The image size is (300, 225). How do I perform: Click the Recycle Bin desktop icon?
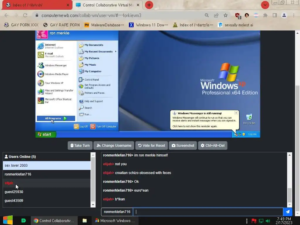click(249, 119)
